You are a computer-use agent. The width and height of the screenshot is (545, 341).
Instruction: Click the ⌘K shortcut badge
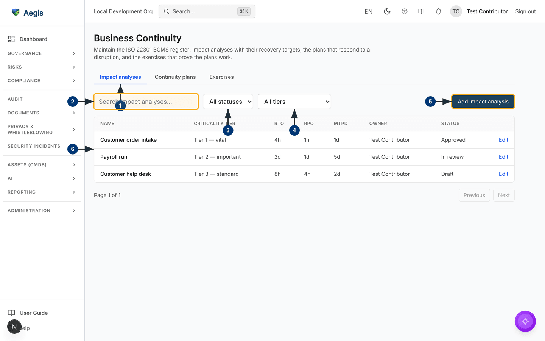(x=244, y=11)
